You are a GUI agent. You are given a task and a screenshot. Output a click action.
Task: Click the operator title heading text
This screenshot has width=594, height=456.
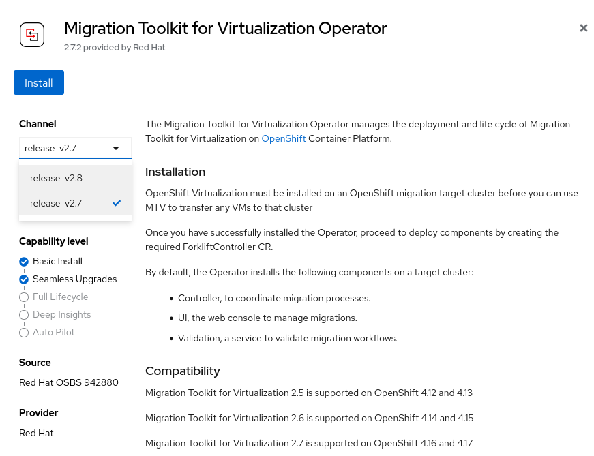(225, 29)
